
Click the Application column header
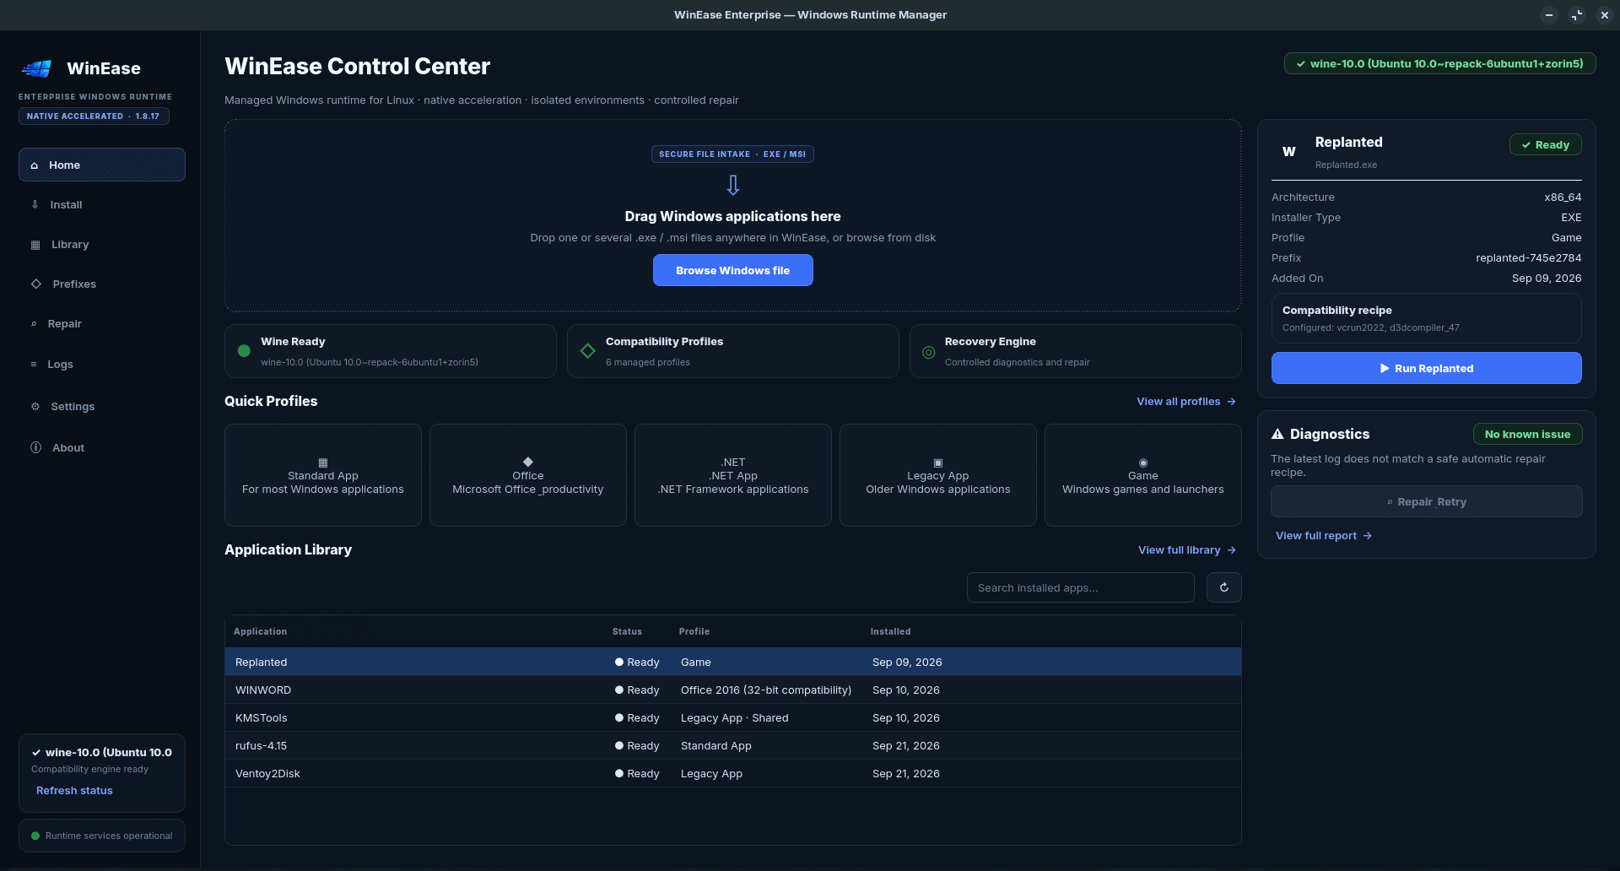coord(261,632)
